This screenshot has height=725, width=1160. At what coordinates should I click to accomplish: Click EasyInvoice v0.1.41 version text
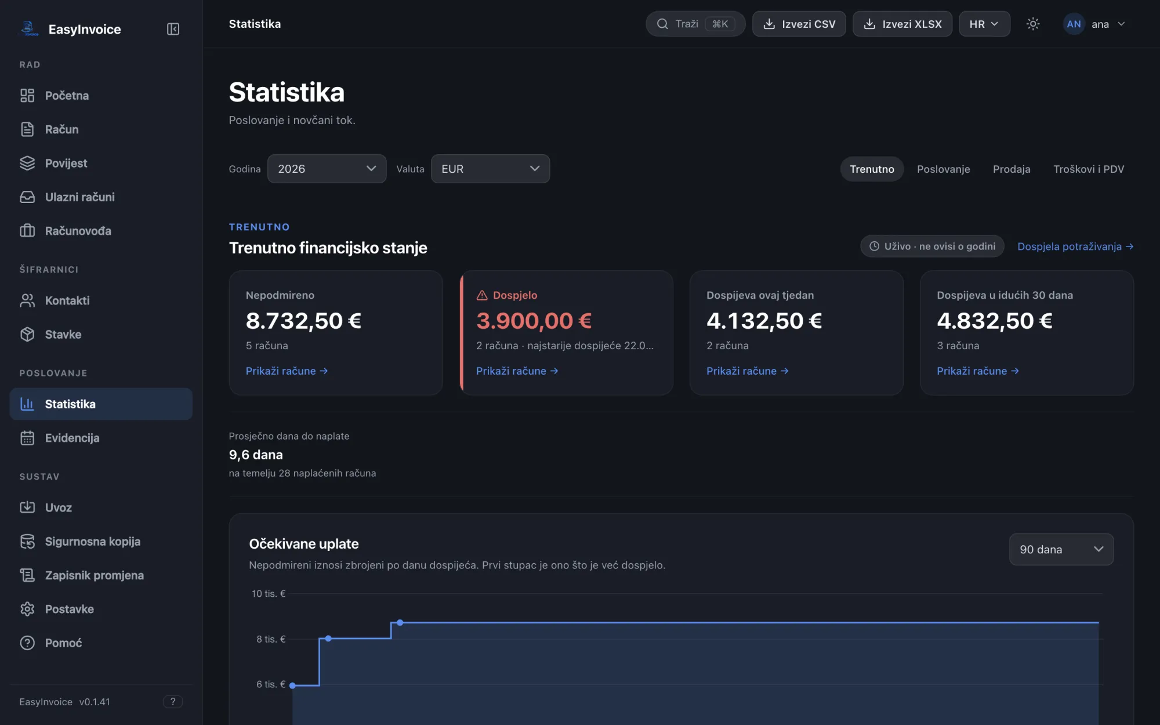tap(64, 702)
